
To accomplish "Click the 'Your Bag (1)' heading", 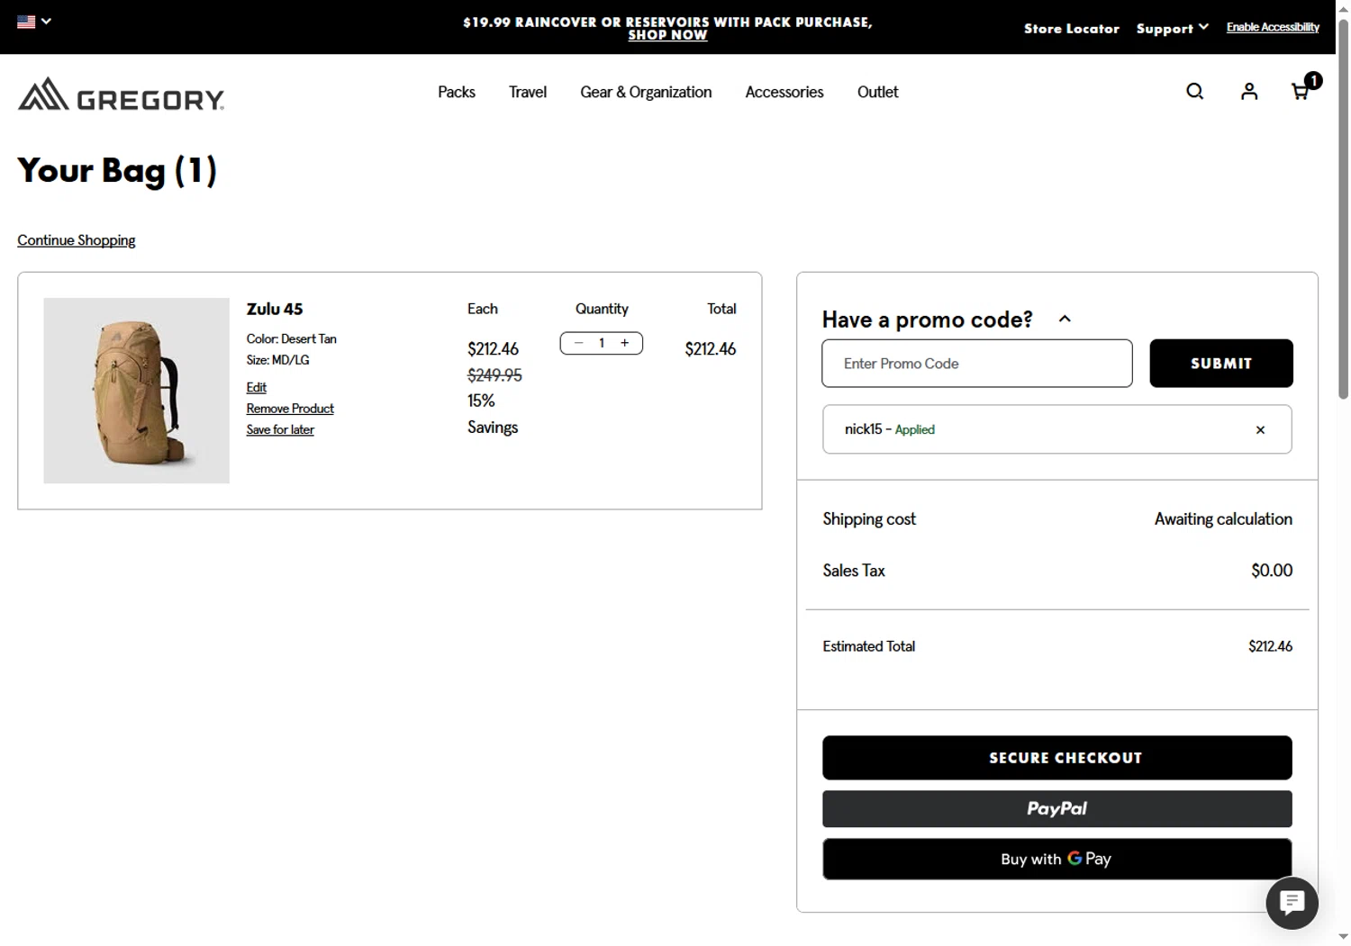I will (x=117, y=170).
